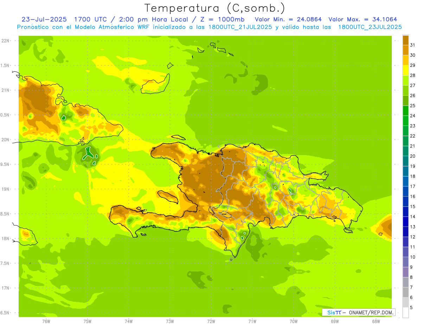
Task: Click the '19N' latitude label
Action: click(x=5, y=189)
